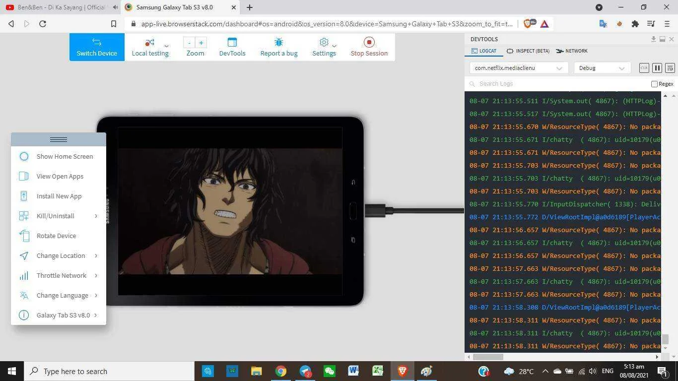Image resolution: width=678 pixels, height=381 pixels.
Task: Open the Kill/Uninstall menu entry
Action: (59, 216)
